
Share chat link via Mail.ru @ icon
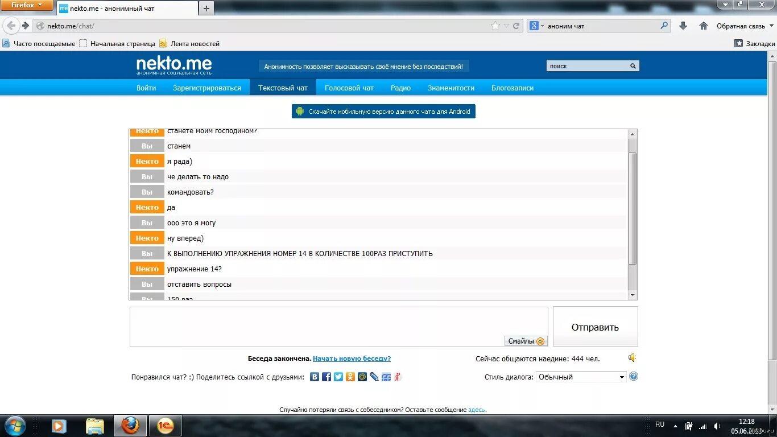point(362,377)
